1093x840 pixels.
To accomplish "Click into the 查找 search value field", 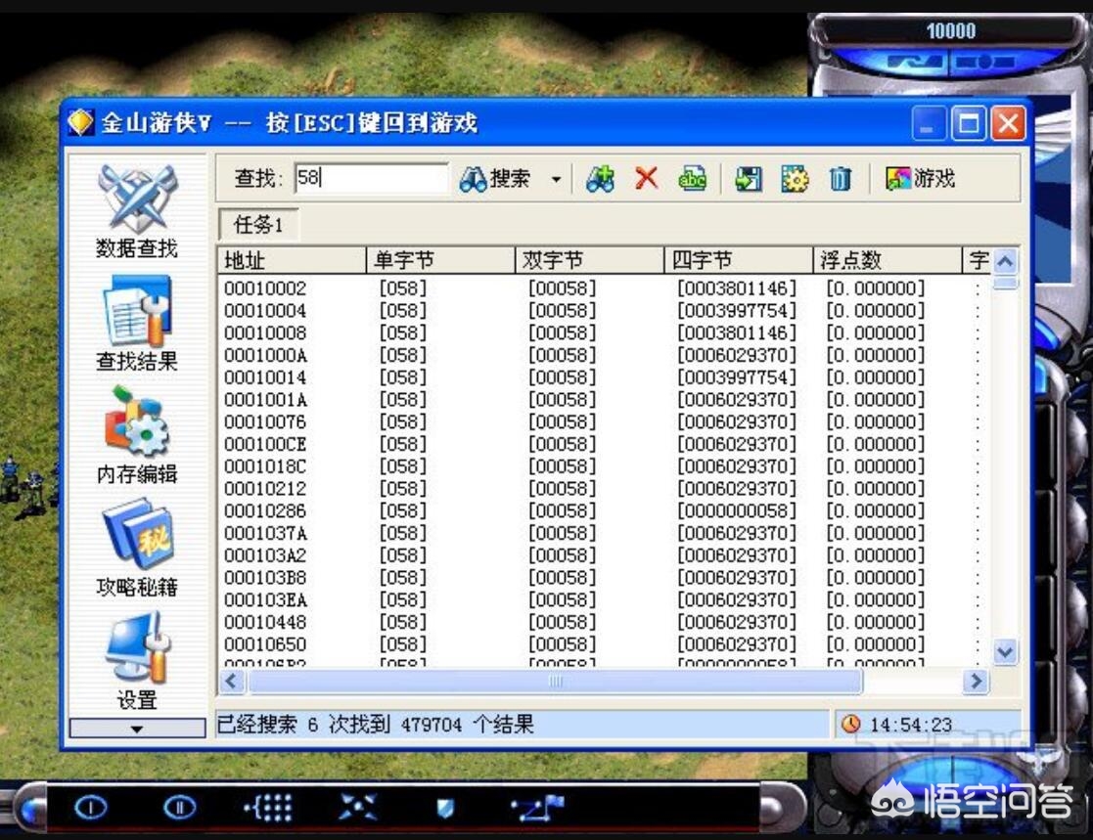I will click(x=371, y=178).
